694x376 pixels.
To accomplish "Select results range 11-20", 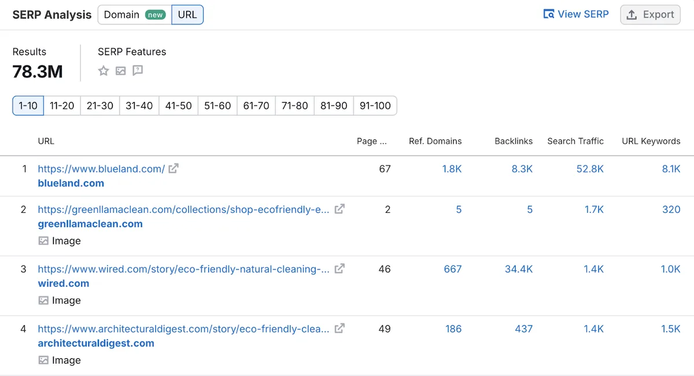I will click(x=62, y=105).
